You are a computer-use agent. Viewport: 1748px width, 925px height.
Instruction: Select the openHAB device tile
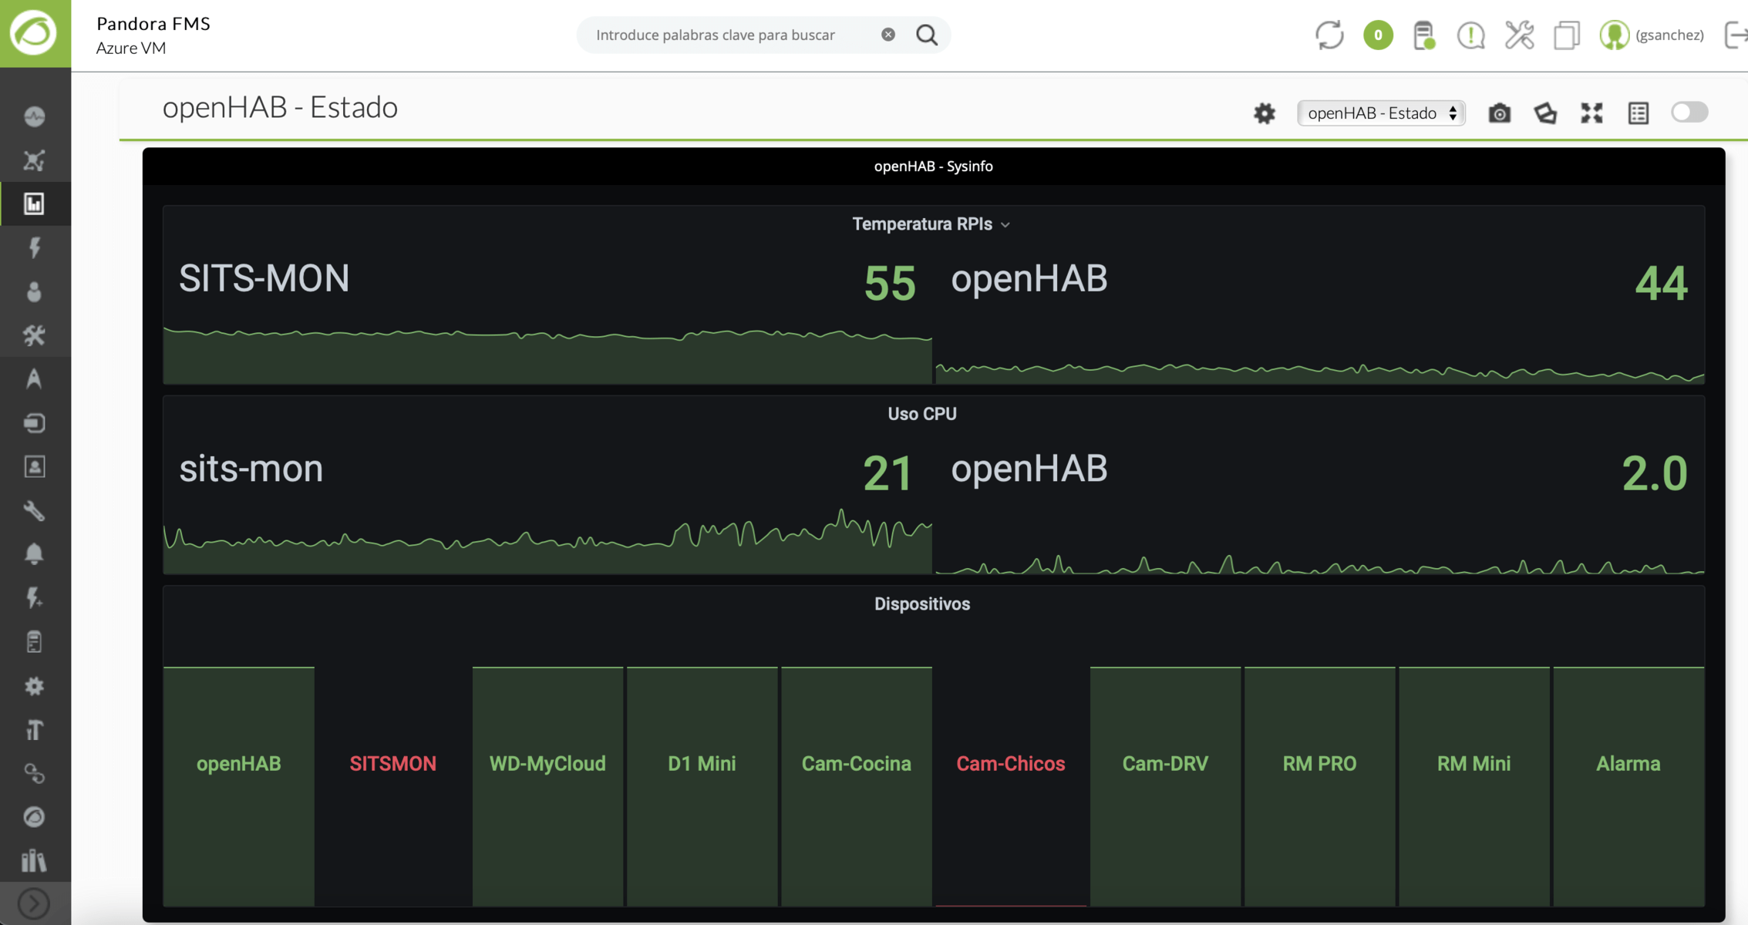239,786
